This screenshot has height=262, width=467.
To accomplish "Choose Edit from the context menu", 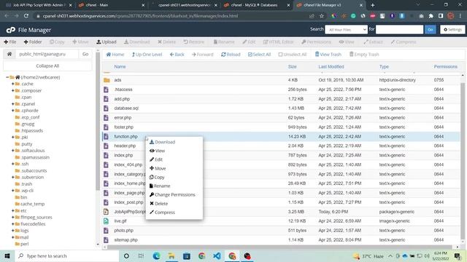I will (156, 159).
